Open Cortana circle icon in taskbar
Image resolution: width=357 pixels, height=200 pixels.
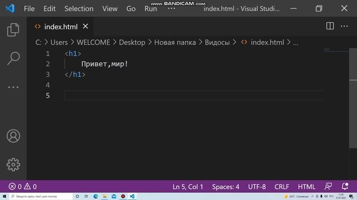click(77, 196)
